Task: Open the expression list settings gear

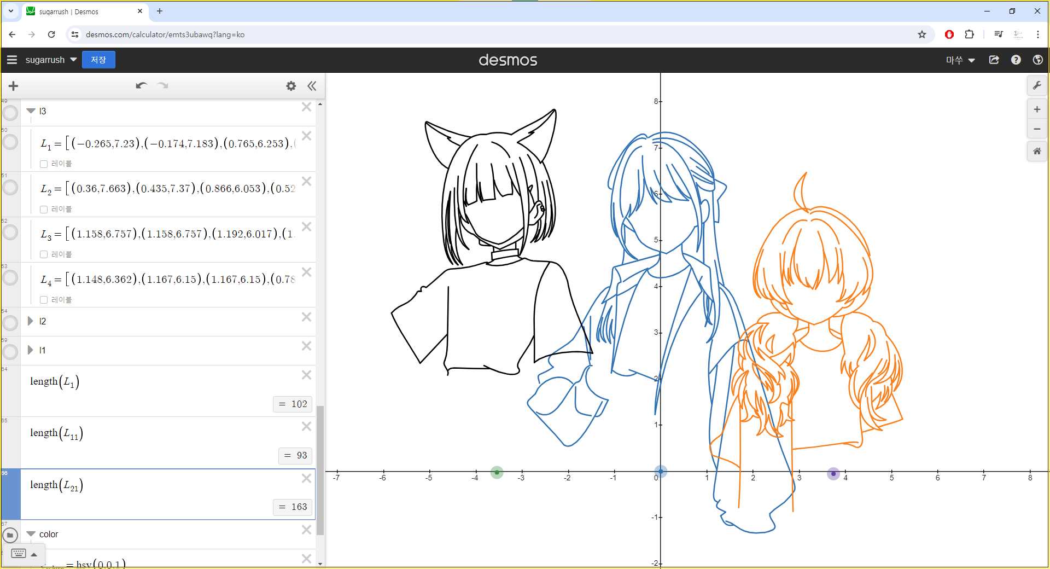Action: tap(291, 86)
